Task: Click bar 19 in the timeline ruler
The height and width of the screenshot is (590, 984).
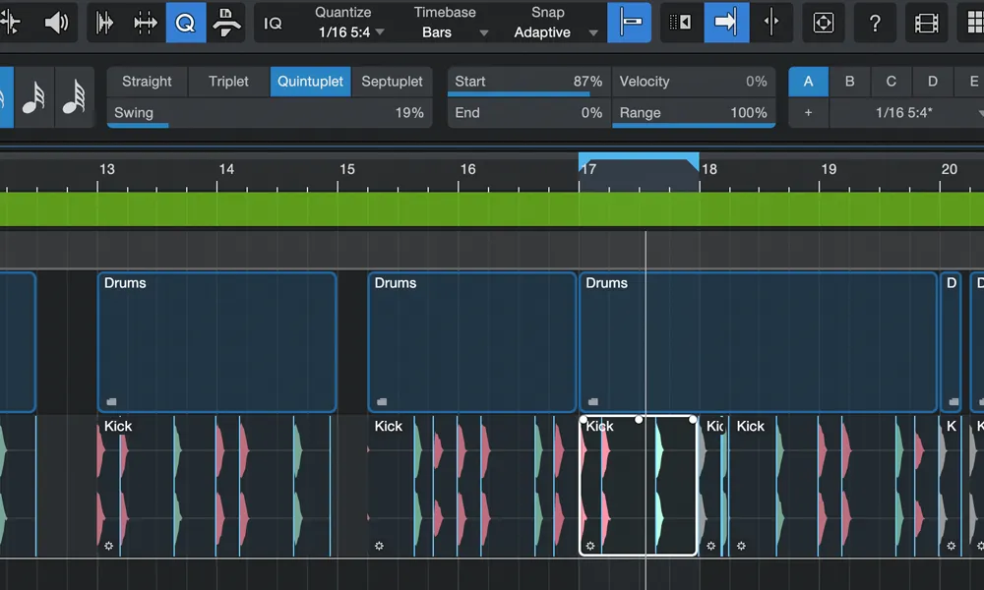Action: (829, 169)
